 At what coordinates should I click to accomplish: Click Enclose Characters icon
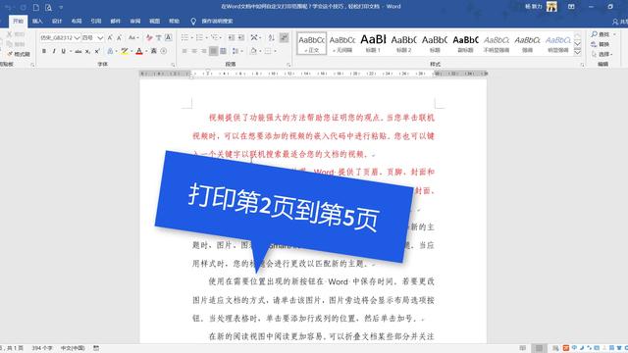(x=164, y=51)
